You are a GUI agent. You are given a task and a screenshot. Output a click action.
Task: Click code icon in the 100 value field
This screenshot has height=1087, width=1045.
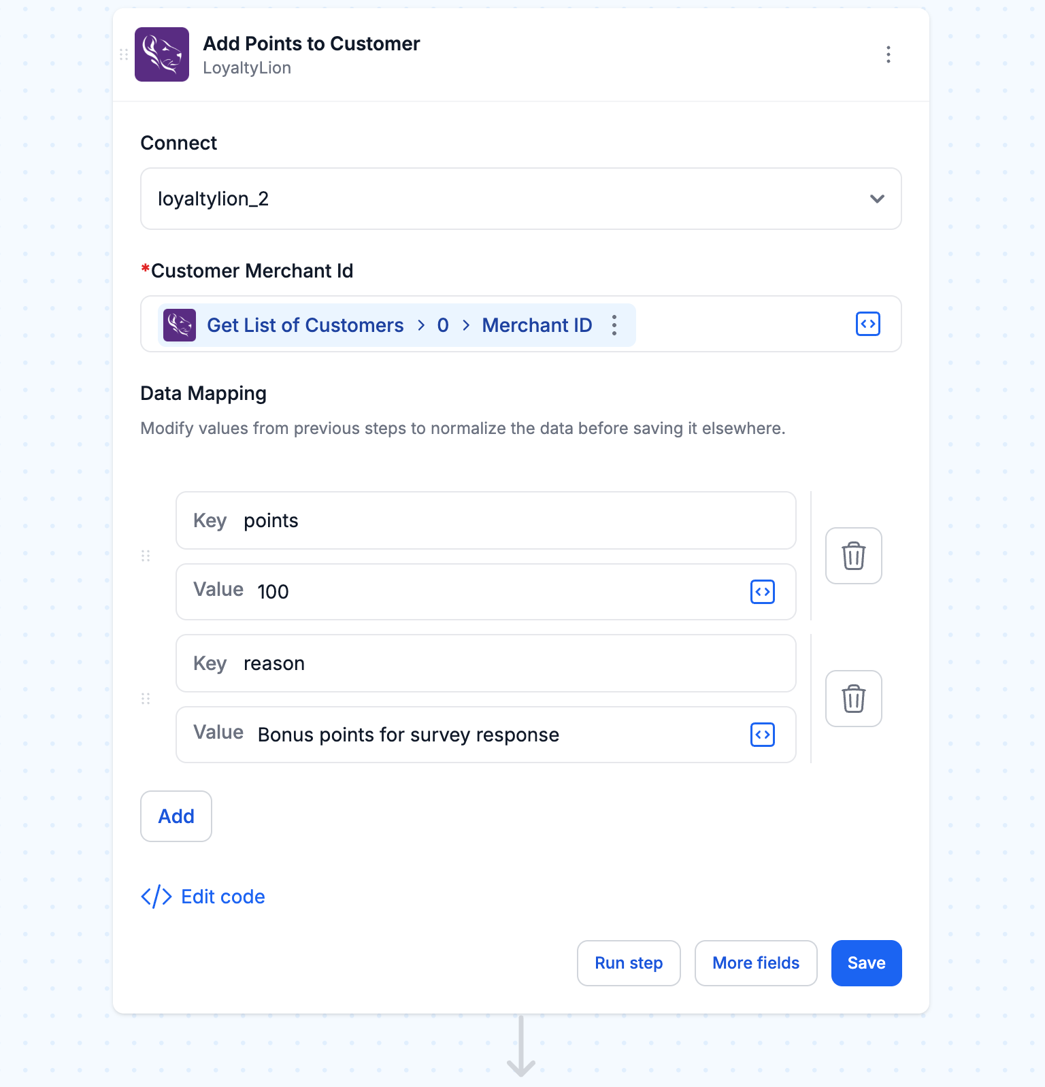pos(763,592)
